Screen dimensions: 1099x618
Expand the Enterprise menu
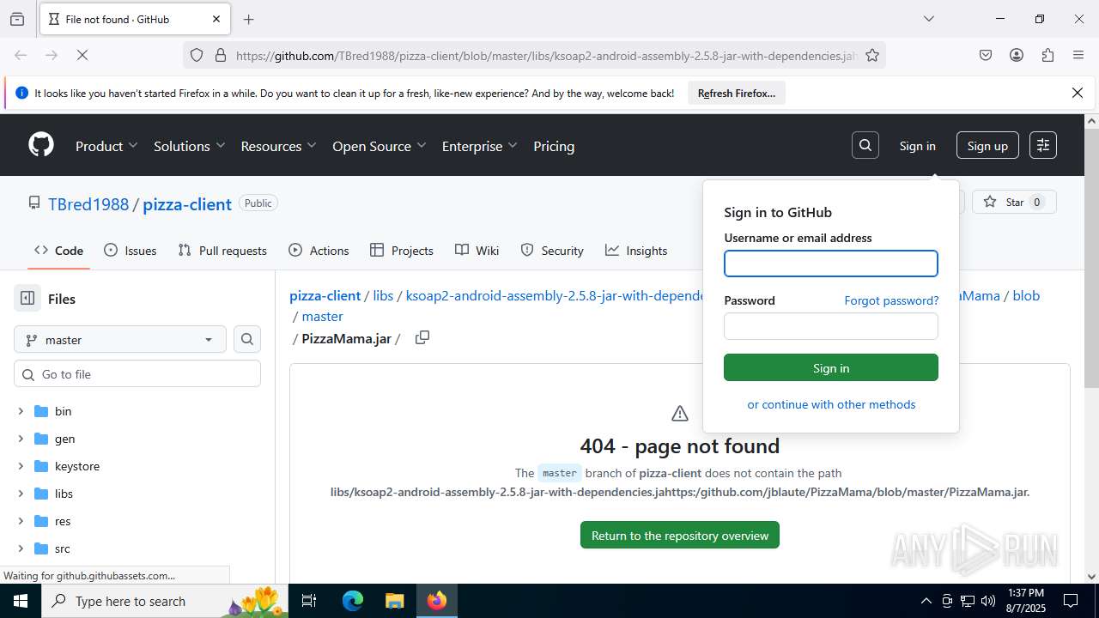click(x=480, y=146)
